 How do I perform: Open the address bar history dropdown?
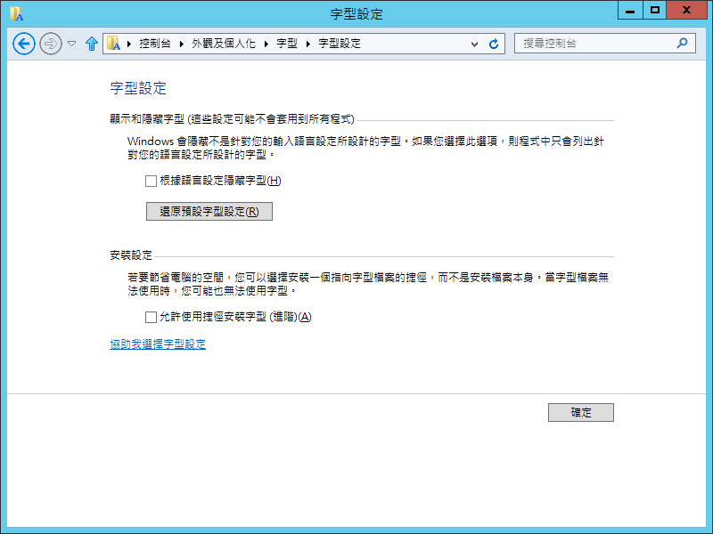474,44
